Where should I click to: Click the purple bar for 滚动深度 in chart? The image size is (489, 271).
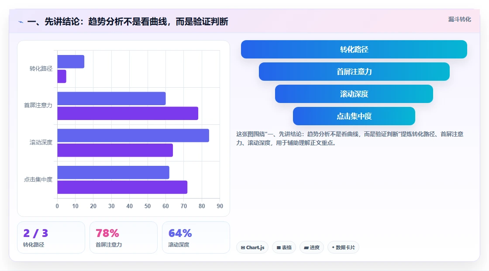click(x=115, y=150)
